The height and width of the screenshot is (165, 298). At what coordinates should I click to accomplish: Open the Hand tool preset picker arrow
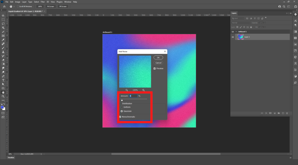pyautogui.click(x=14, y=7)
